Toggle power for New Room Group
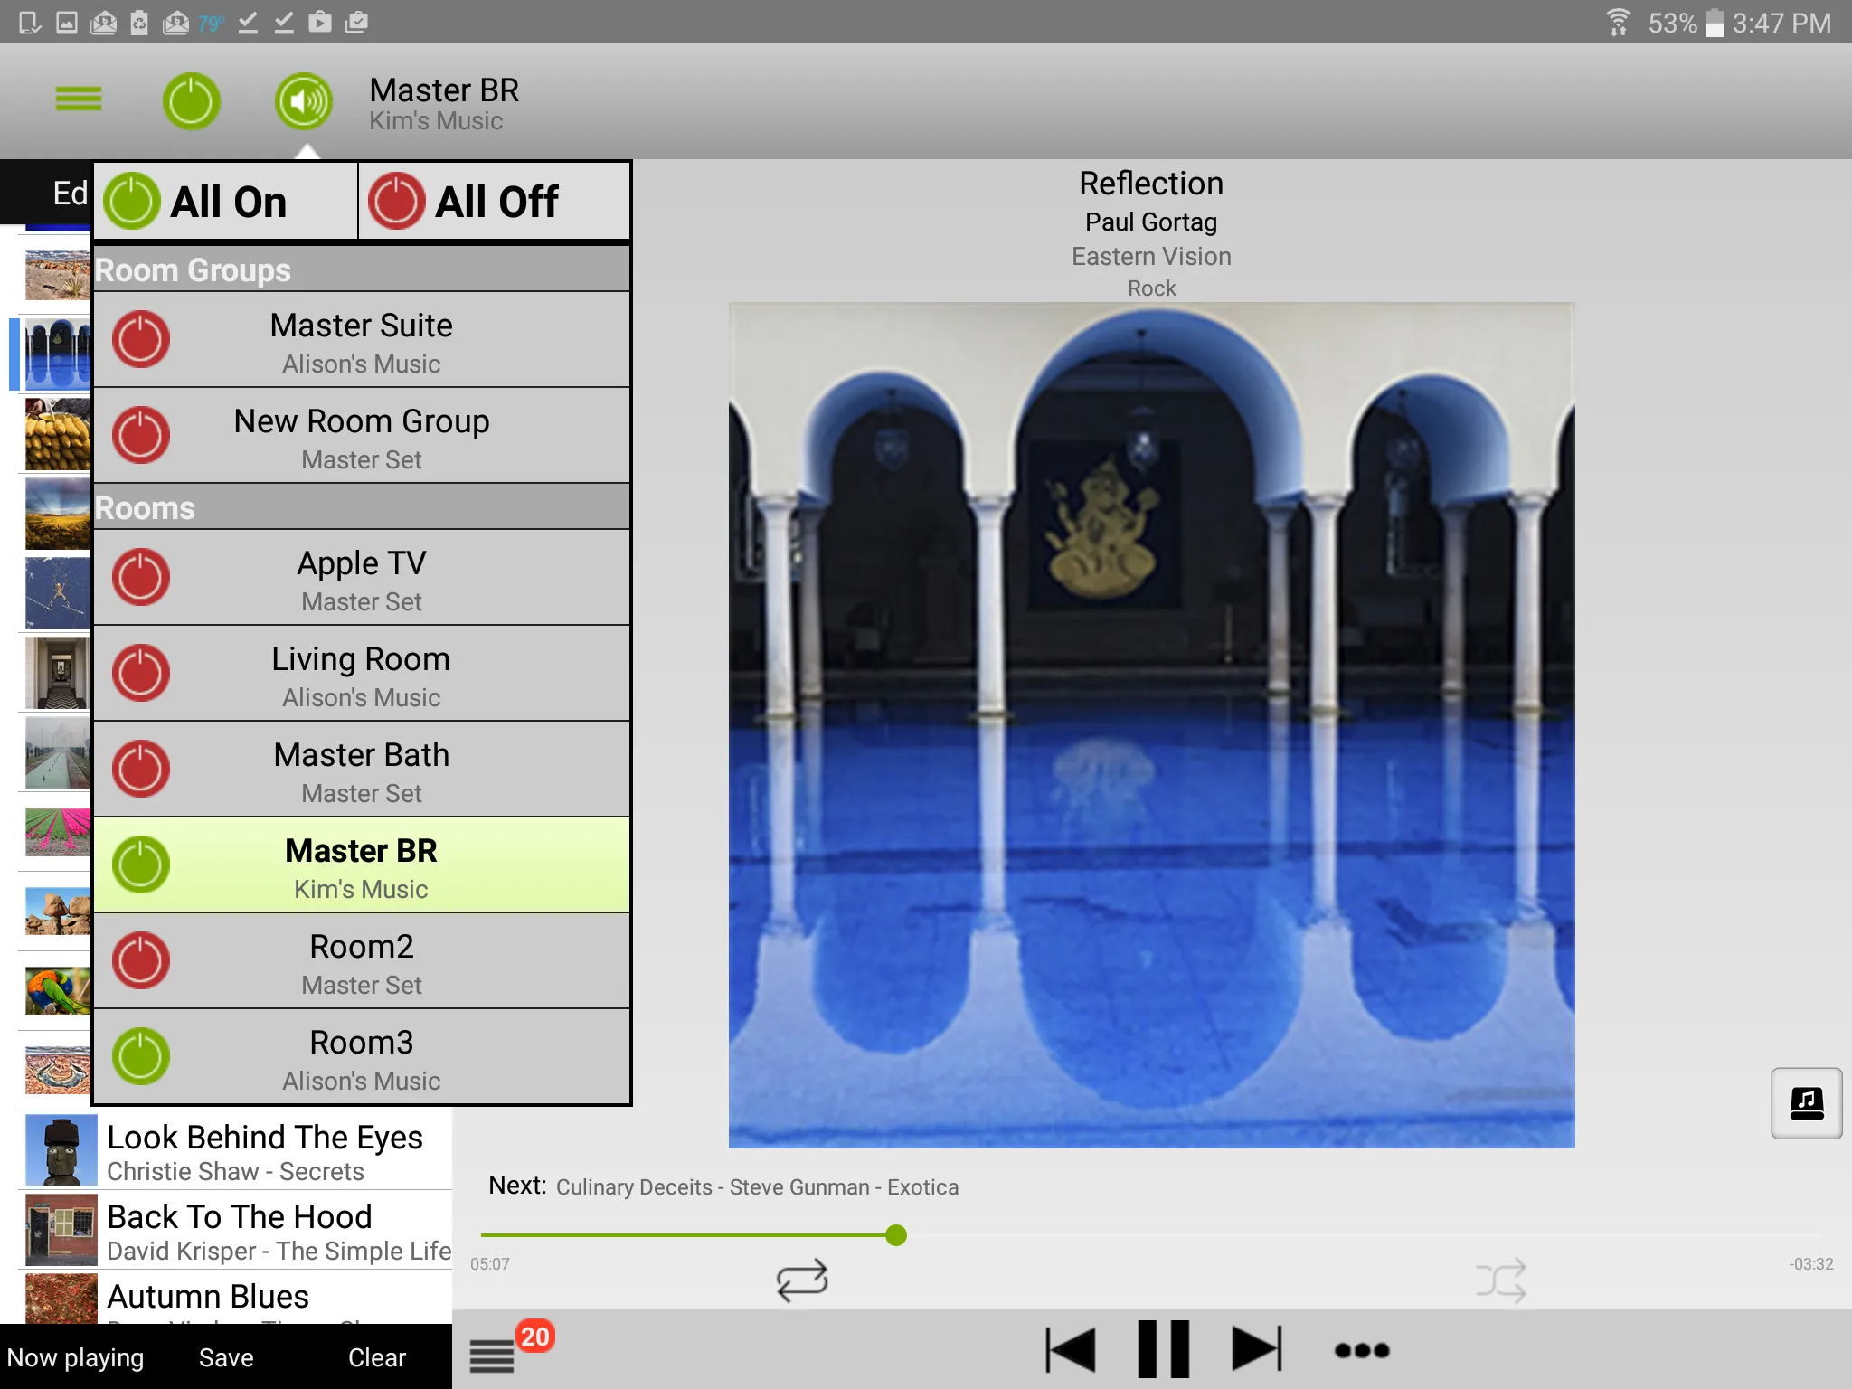This screenshot has height=1389, width=1852. [141, 436]
